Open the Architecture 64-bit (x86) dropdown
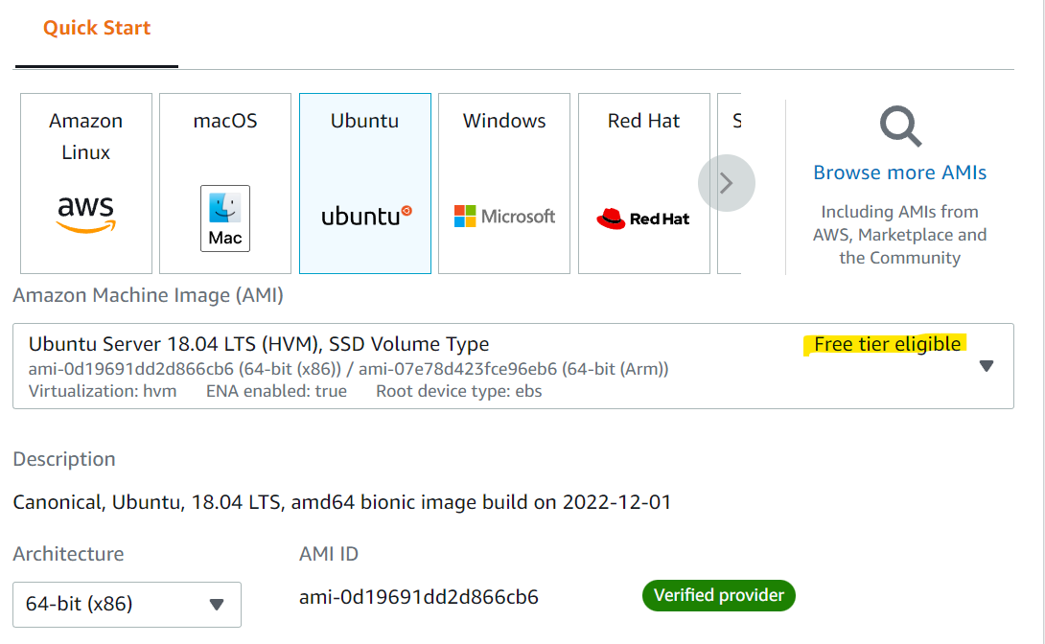This screenshot has height=644, width=1045. (127, 604)
